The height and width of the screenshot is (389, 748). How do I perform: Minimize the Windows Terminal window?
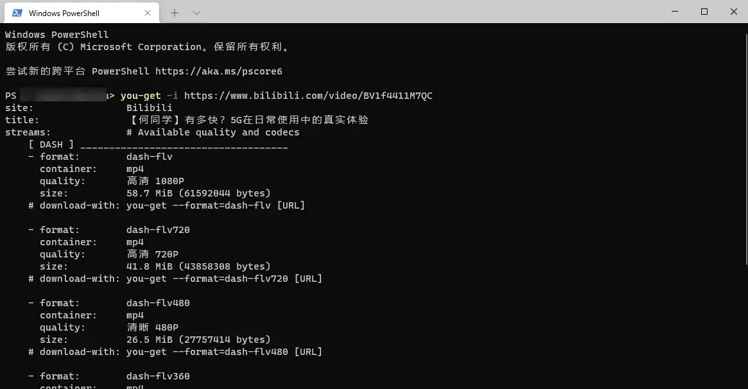[x=675, y=12]
